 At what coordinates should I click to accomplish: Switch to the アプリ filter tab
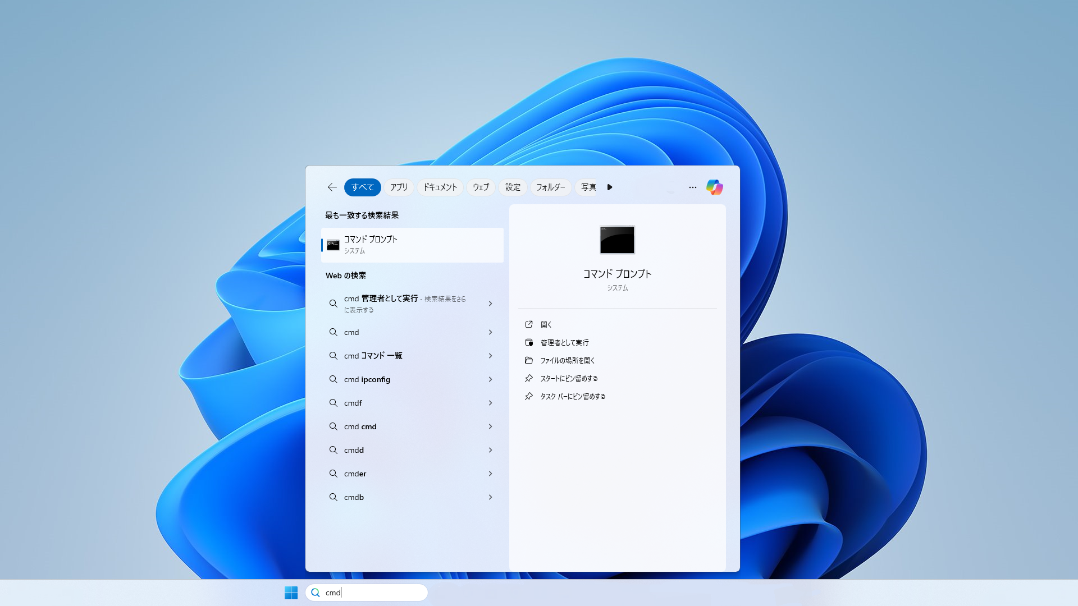399,187
